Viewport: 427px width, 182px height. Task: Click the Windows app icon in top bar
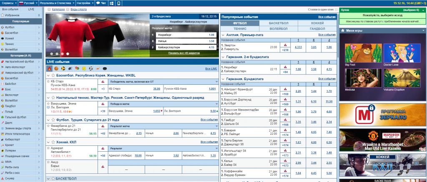tap(112, 3)
